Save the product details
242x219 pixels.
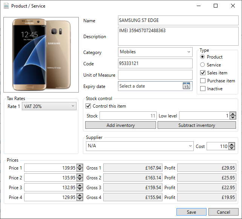pyautogui.click(x=191, y=212)
